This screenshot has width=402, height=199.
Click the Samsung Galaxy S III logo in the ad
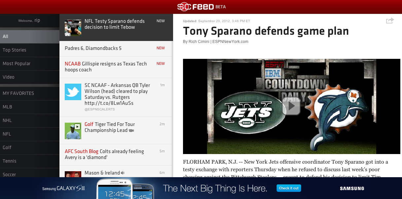[x=63, y=189]
